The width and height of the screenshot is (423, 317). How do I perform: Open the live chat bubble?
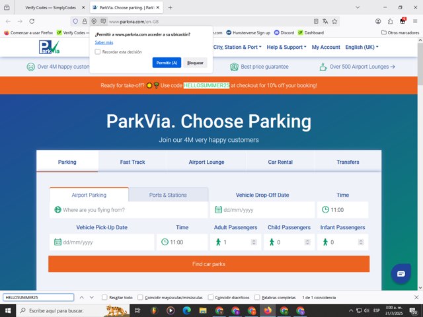pyautogui.click(x=401, y=273)
